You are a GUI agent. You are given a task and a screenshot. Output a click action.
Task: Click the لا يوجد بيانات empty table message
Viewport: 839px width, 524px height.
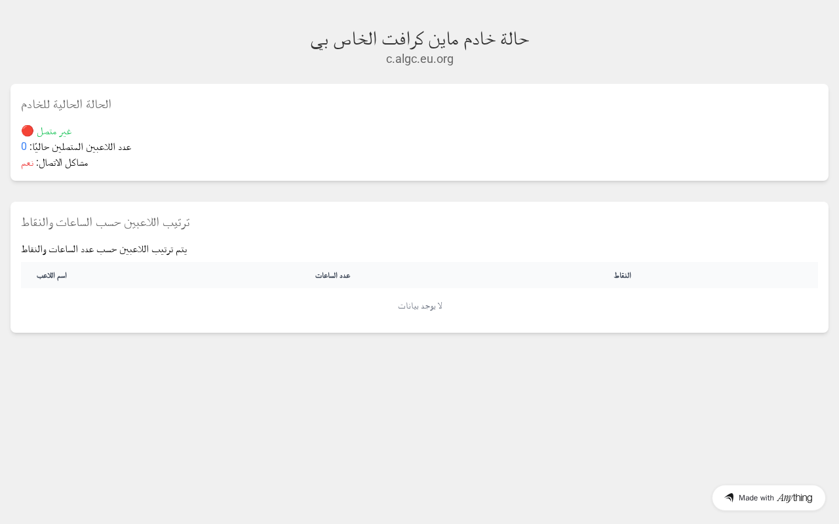[419, 306]
